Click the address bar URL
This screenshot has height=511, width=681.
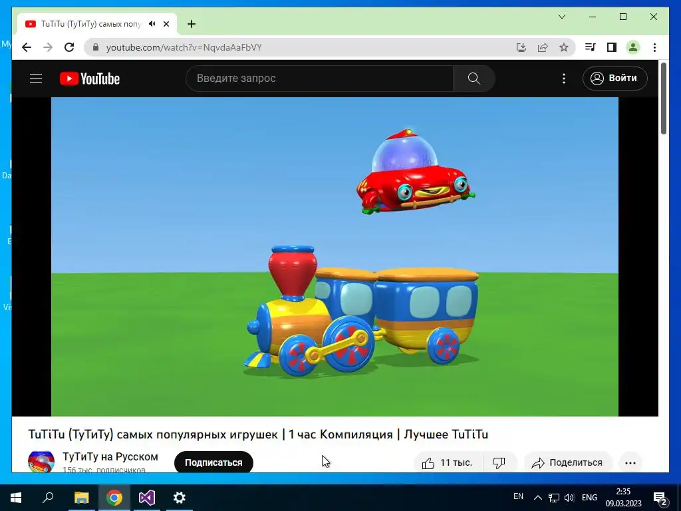tap(184, 47)
